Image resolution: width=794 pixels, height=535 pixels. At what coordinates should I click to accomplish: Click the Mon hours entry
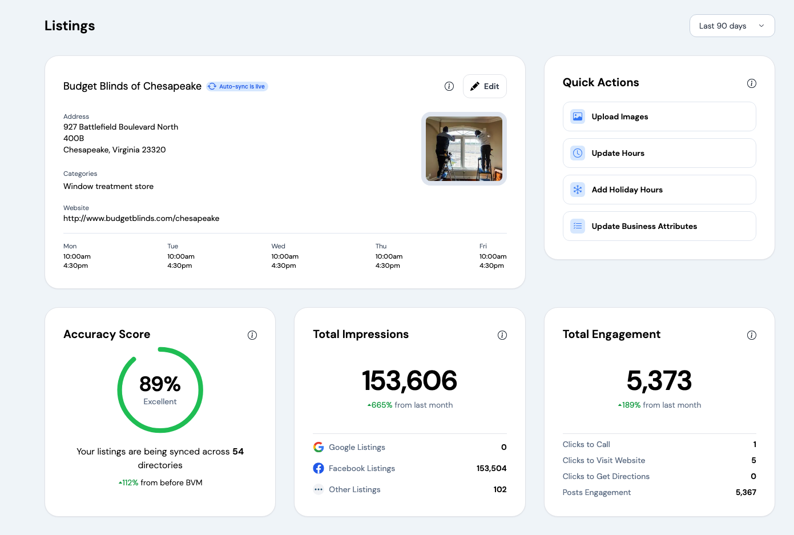tap(77, 256)
